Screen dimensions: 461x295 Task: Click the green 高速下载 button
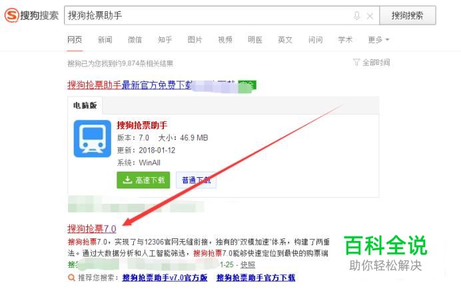[x=143, y=180]
